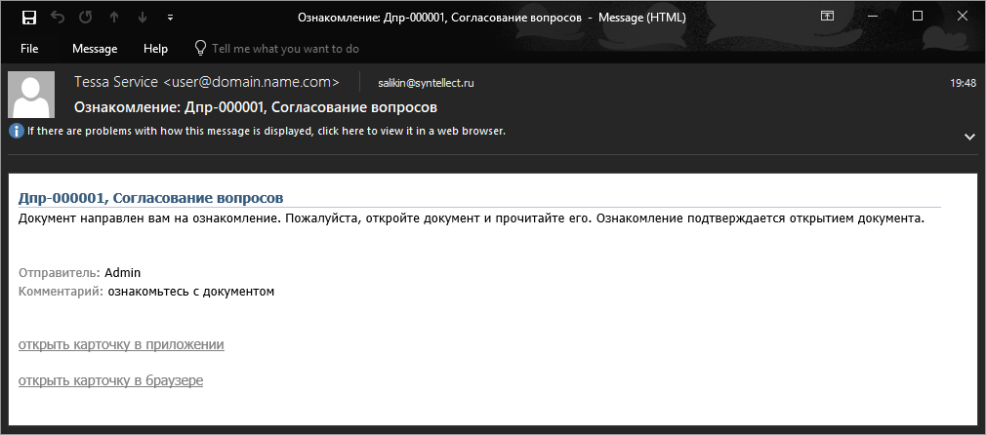
Task: Expand the message header with the chevron
Action: click(x=969, y=137)
